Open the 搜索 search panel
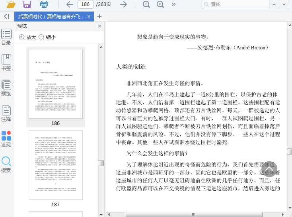 click(6, 164)
